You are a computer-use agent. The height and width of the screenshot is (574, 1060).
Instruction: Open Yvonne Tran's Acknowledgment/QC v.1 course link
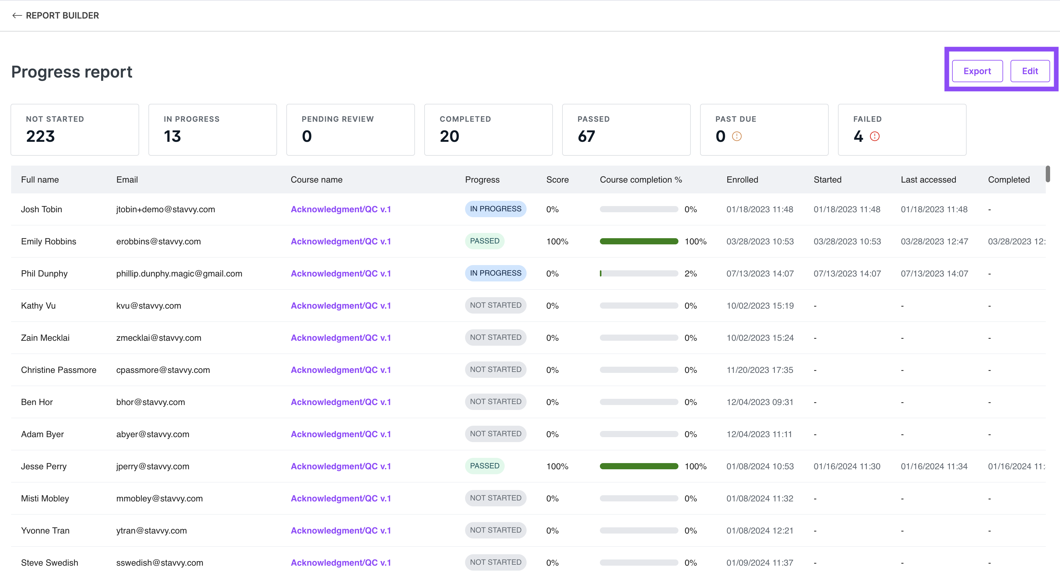(341, 530)
